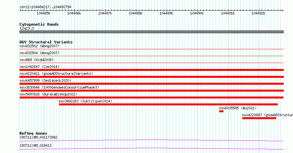Select the 12q23.3 band label
293x153 pixels.
click(x=27, y=28)
